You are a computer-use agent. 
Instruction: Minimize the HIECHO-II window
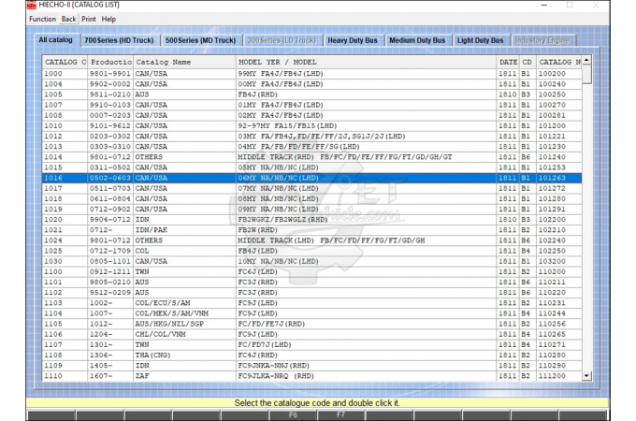click(x=544, y=5)
